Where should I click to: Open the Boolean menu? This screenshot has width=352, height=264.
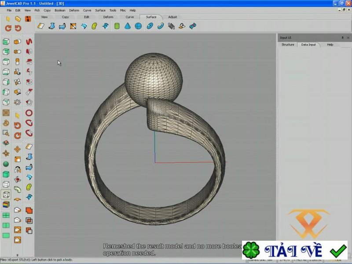point(60,10)
